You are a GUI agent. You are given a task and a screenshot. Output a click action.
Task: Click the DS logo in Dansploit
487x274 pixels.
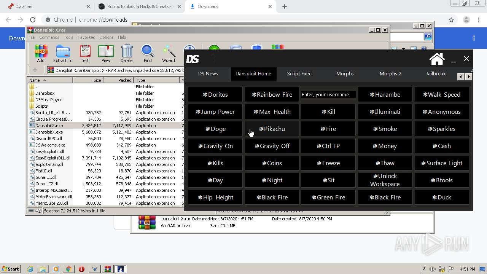click(193, 59)
